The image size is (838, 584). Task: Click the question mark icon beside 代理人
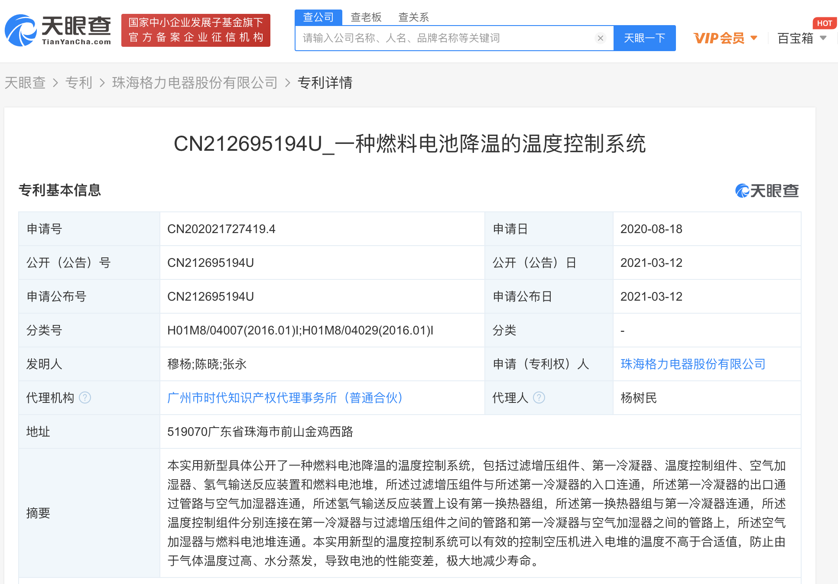coord(539,398)
